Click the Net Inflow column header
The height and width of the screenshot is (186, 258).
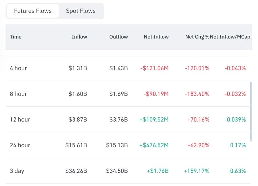coord(156,37)
